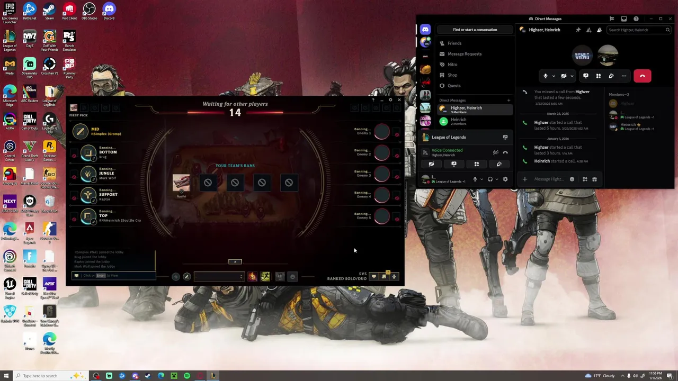Open more options ellipsis in call controls

(x=624, y=76)
